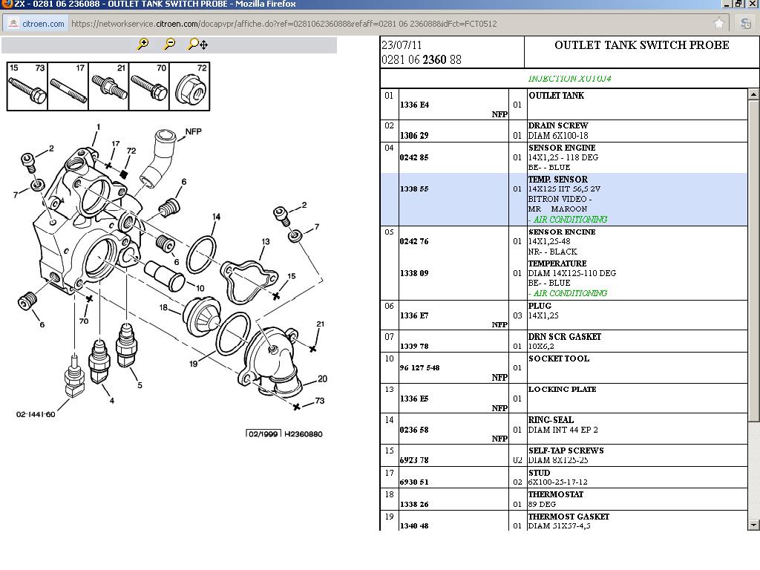Select highlighted part number 1338 55
Viewport: 760px width, 570px height.
click(x=414, y=189)
